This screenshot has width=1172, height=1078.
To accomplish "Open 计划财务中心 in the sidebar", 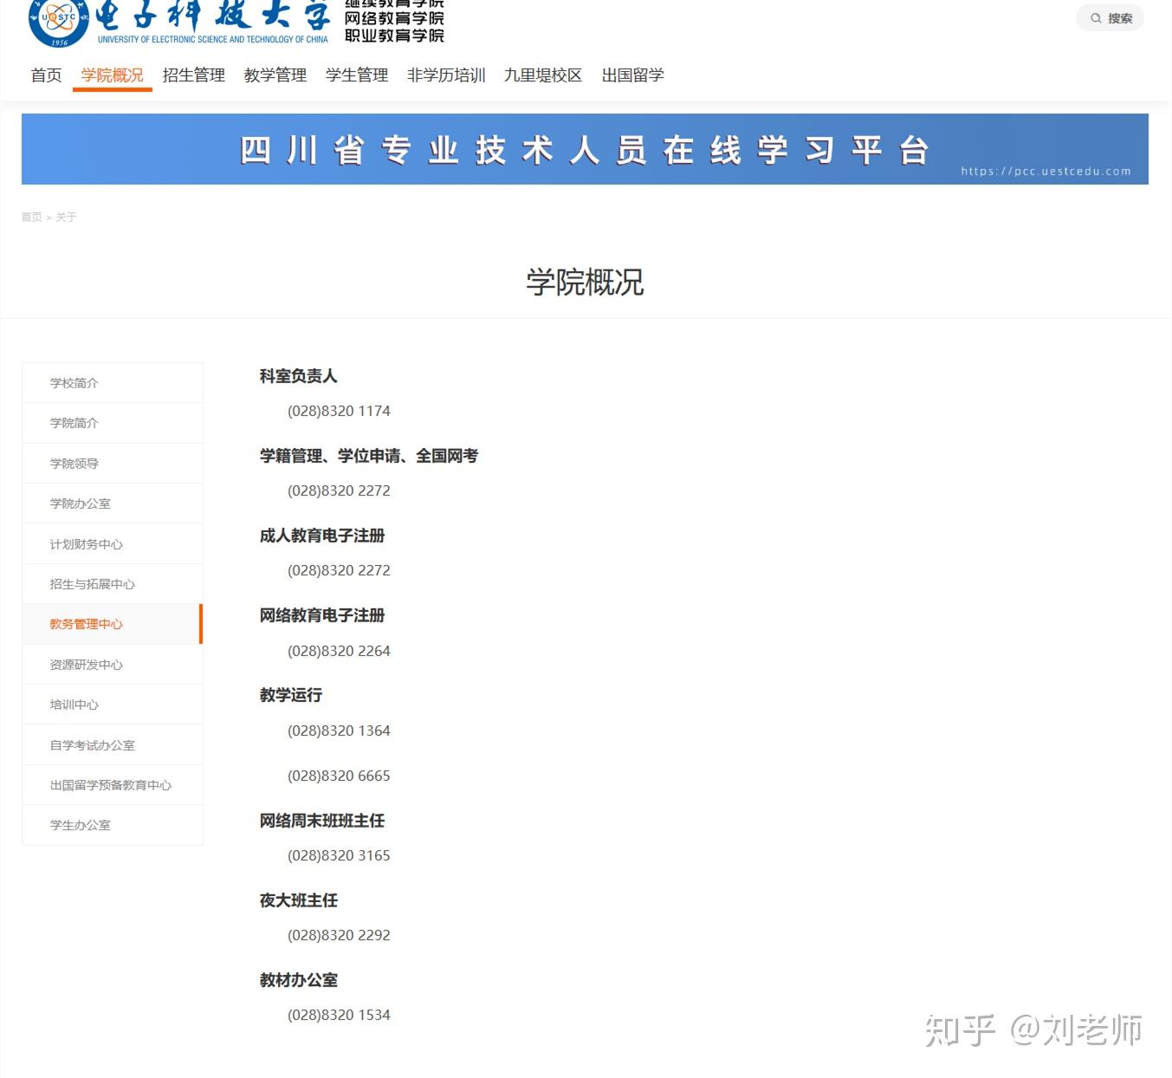I will [113, 544].
